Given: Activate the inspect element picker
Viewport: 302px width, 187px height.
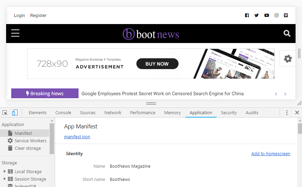Looking at the screenshot, I should pos(5,113).
